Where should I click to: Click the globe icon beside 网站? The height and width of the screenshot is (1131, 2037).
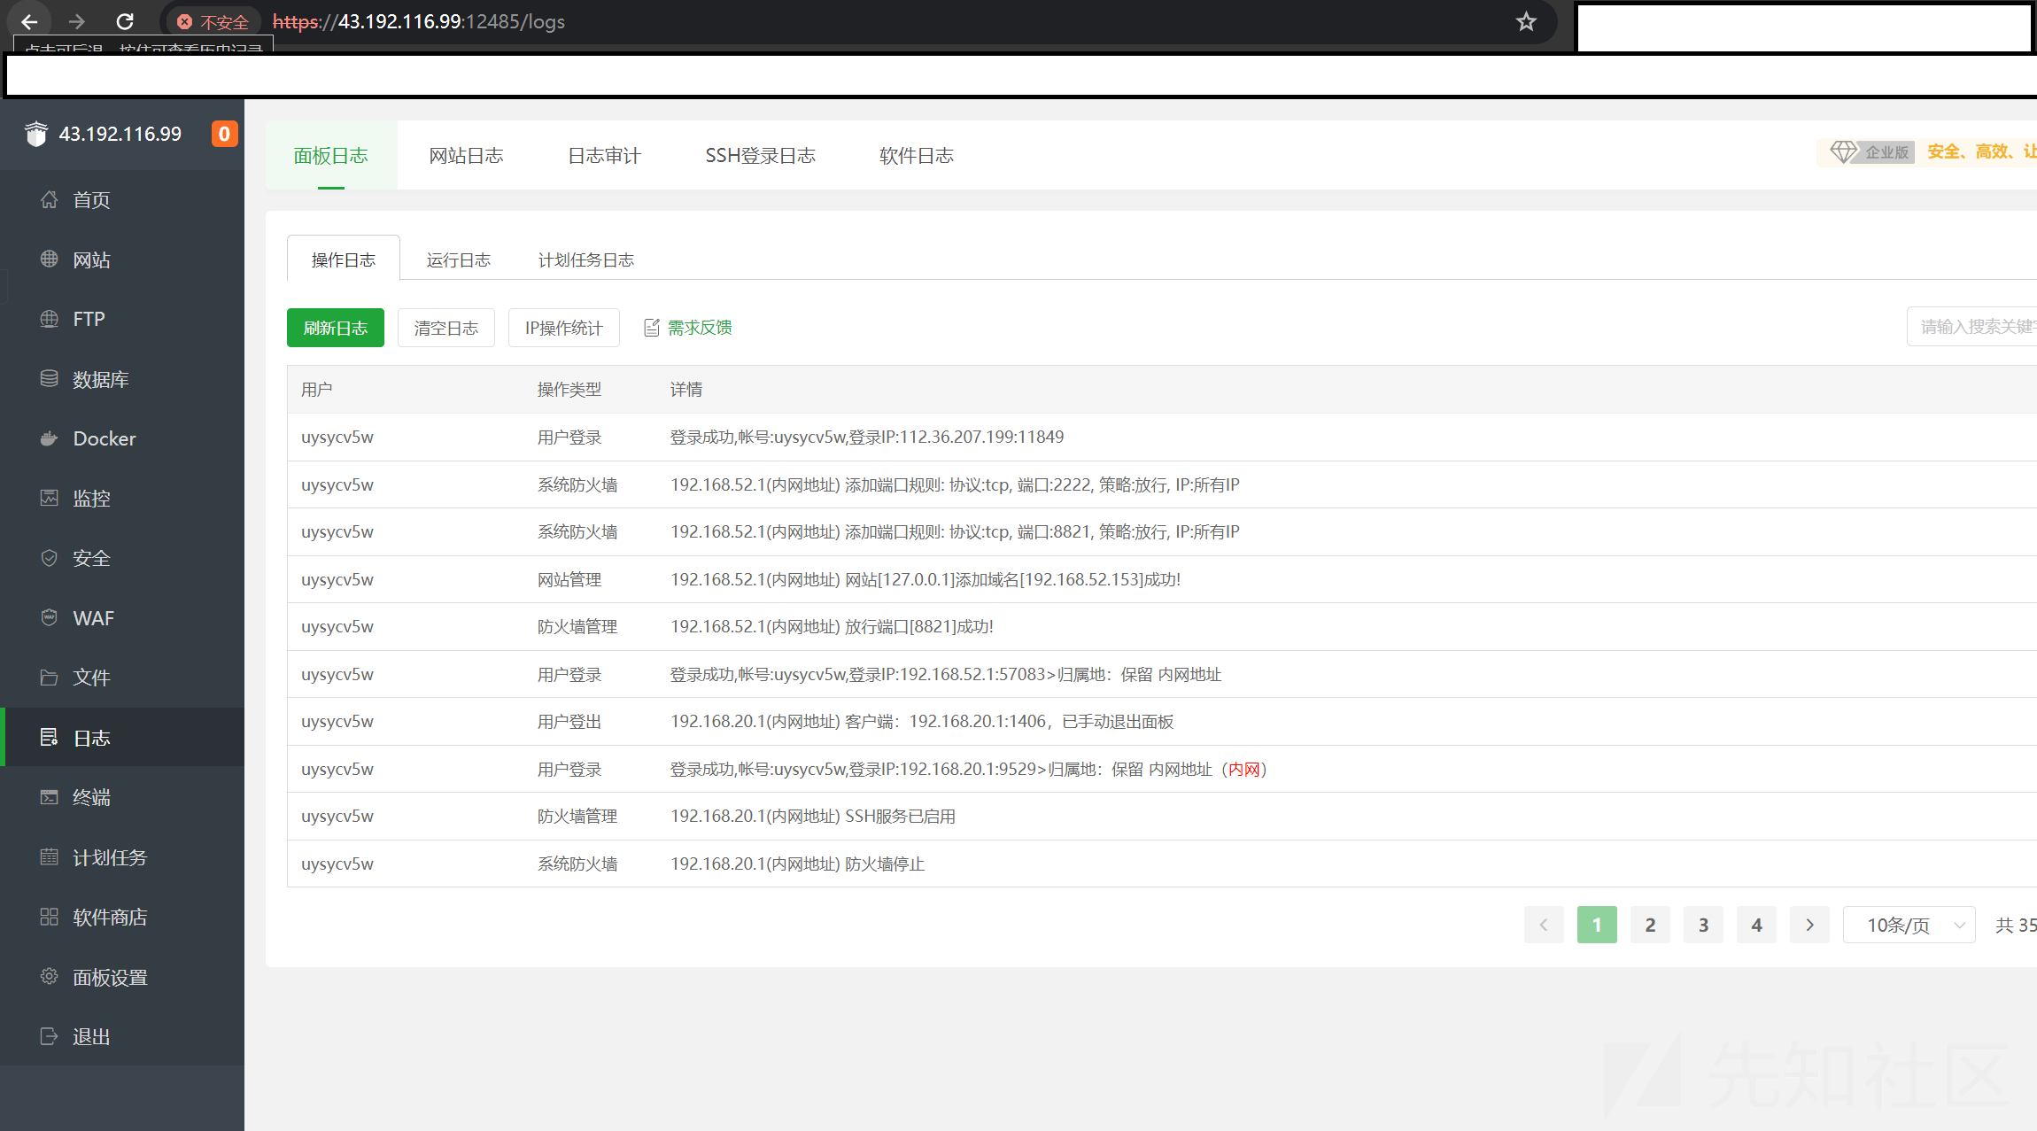click(x=50, y=259)
